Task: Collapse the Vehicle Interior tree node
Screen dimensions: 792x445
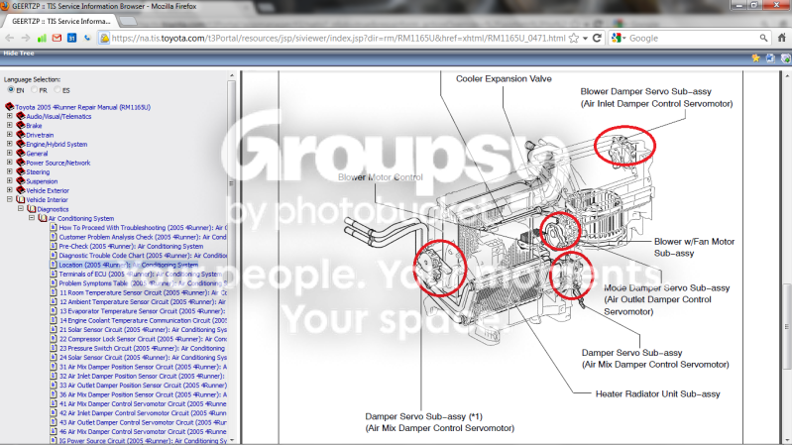Action: [x=9, y=199]
